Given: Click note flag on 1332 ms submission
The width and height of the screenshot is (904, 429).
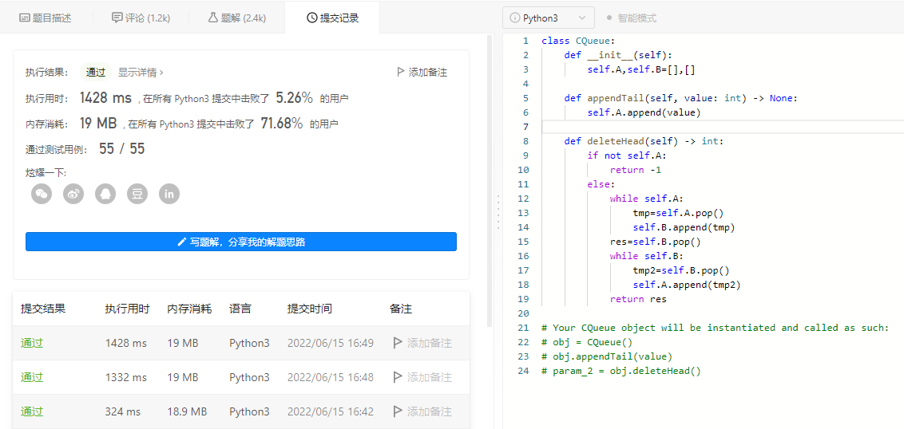Looking at the screenshot, I should (x=398, y=377).
